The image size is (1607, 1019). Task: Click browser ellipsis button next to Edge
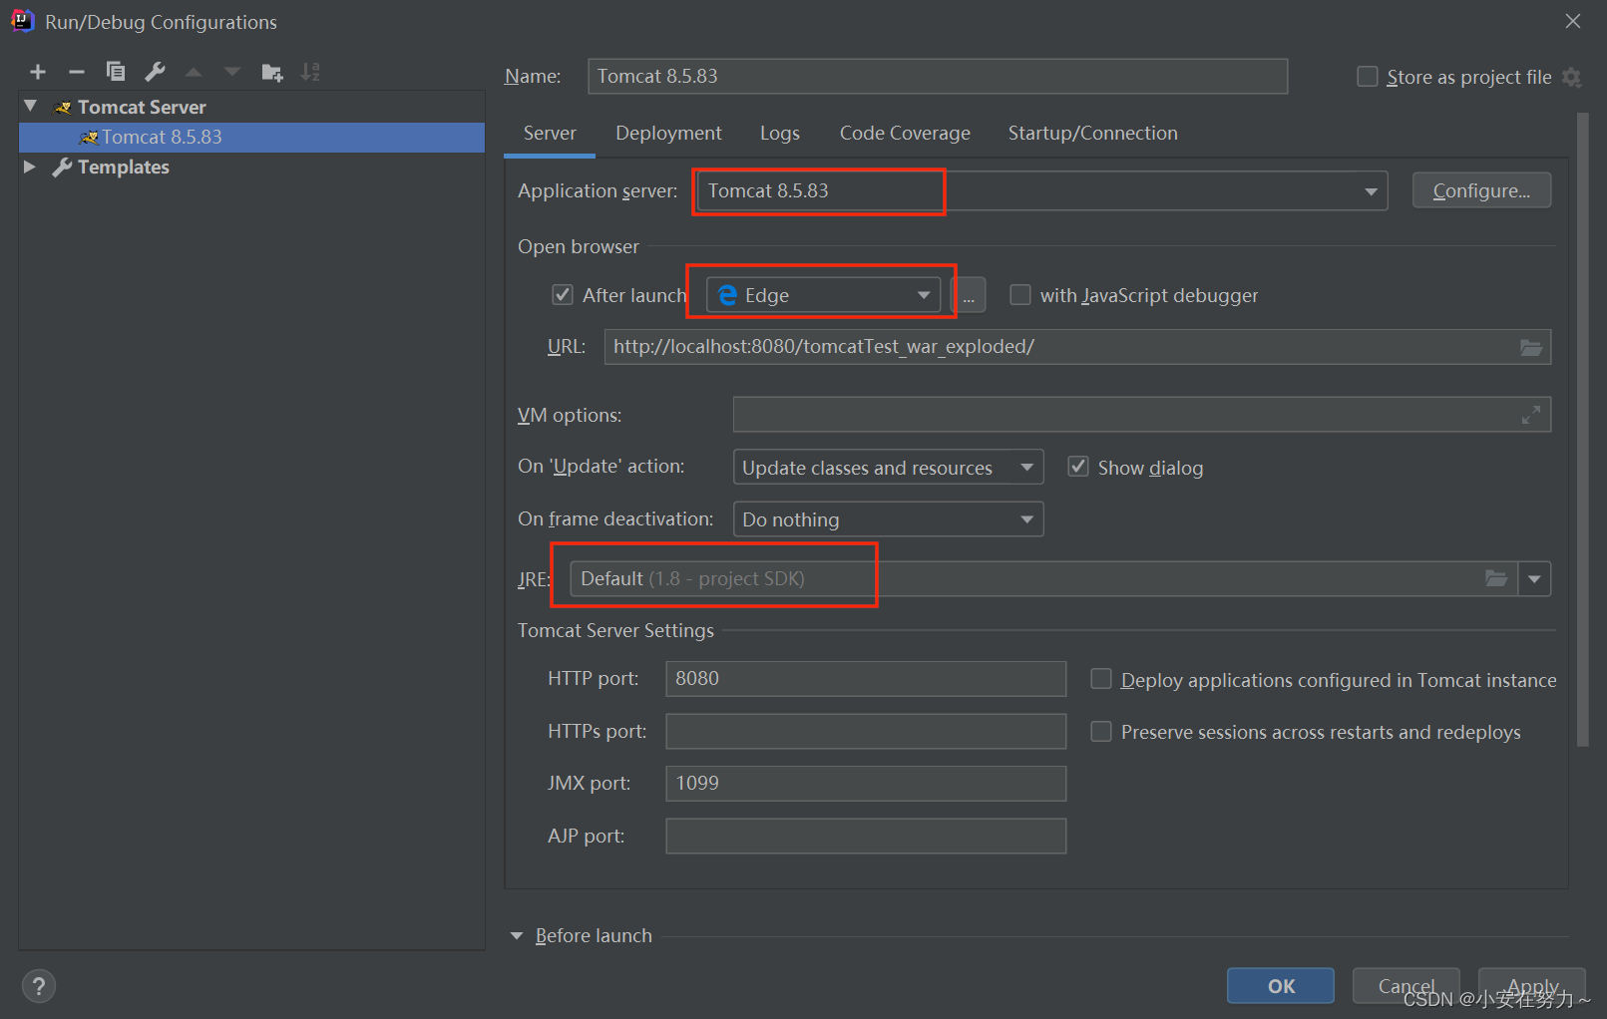tap(969, 296)
